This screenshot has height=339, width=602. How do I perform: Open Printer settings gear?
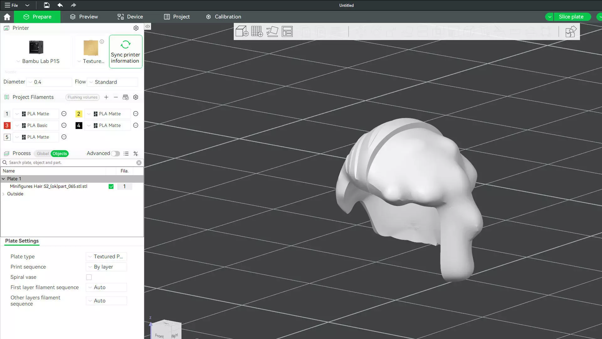[136, 28]
